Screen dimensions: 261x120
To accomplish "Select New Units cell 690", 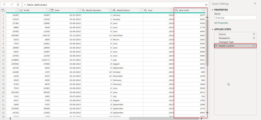I will (190, 72).
